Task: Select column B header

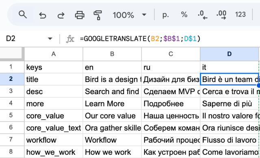Action: (112, 54)
